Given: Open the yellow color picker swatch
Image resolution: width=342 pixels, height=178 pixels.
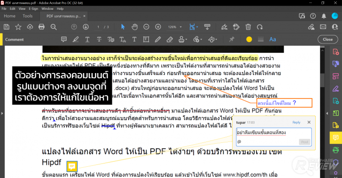Looking at the screenshot, I should point(249,39).
